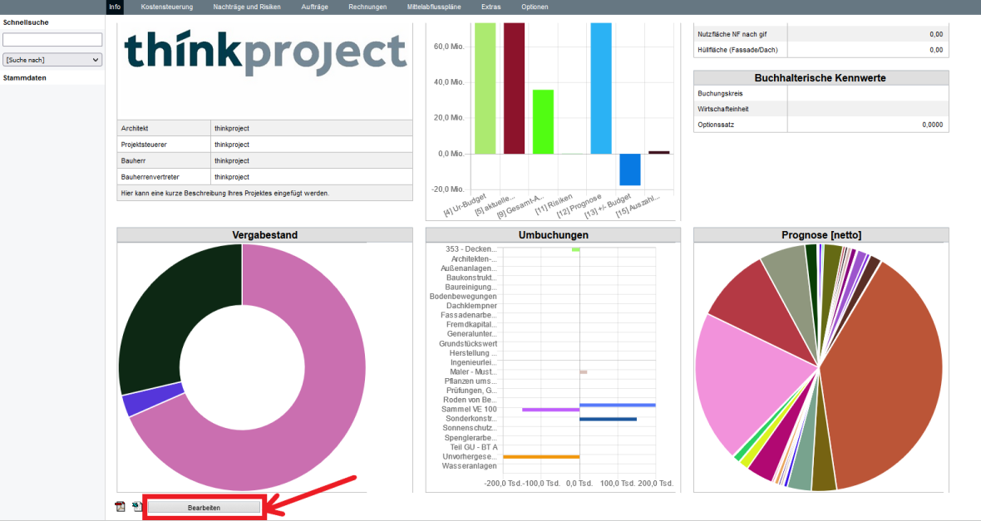
Task: Click the Umbuchungen chart title
Action: (553, 235)
